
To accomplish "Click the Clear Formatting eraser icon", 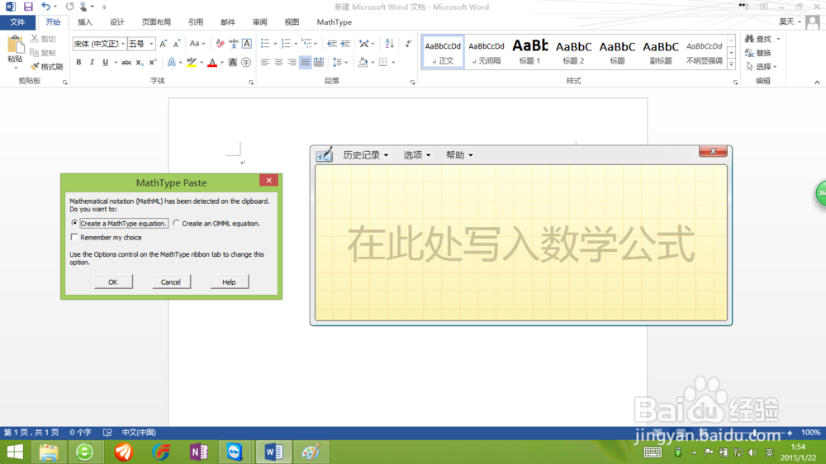I will (x=221, y=44).
